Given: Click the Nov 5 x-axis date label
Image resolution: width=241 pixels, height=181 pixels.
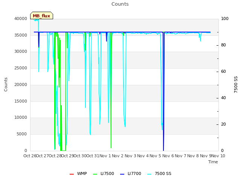Looking at the screenshot, I should (156, 156).
